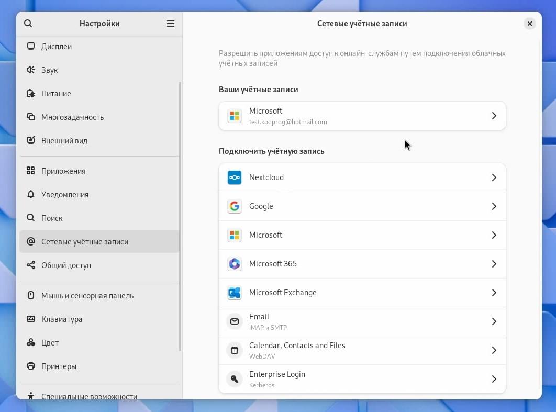Select Клавиатура in the sidebar
Image resolution: width=556 pixels, height=412 pixels.
(x=99, y=319)
